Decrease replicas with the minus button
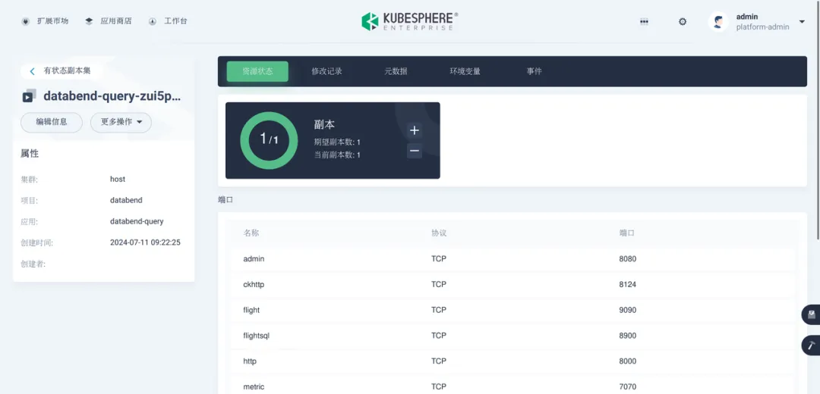The width and height of the screenshot is (820, 394). click(x=415, y=151)
